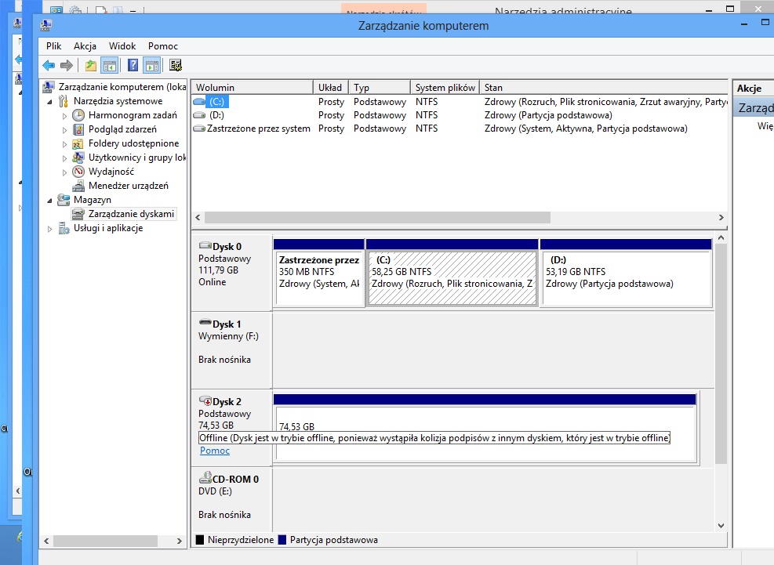
Task: Open the Akcja menu
Action: pyautogui.click(x=85, y=46)
